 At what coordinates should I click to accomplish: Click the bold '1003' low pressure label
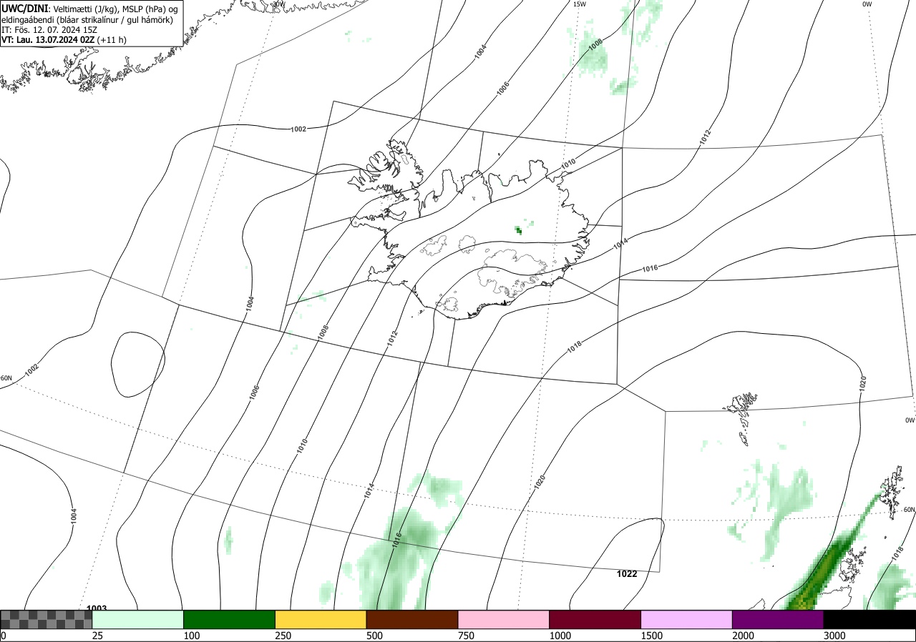(97, 608)
